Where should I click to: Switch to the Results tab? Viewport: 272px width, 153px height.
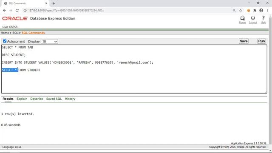[x=8, y=99]
